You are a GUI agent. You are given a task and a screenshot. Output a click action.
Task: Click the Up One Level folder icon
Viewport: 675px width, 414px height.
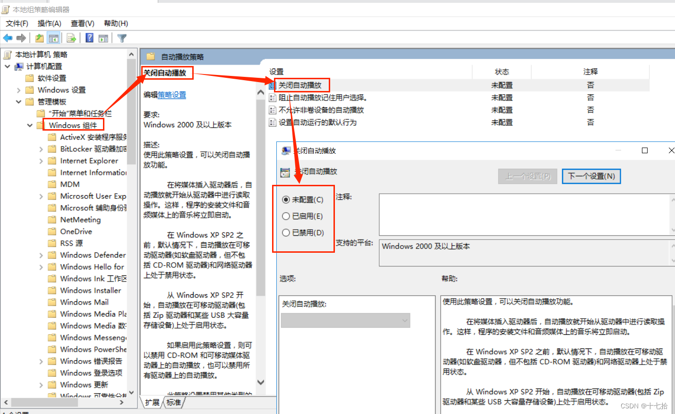[40, 38]
